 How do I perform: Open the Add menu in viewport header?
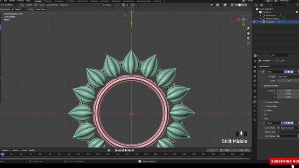(36, 5)
